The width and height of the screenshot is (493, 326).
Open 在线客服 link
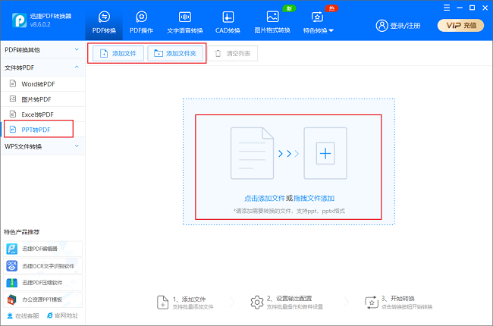pos(24,315)
